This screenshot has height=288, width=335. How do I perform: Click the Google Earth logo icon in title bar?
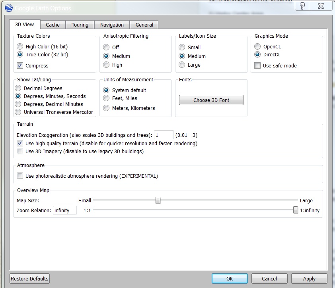[9, 8]
